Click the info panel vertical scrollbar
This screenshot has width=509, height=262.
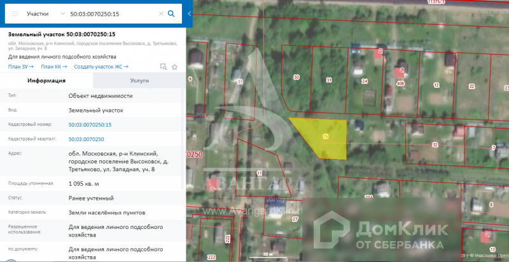[x=183, y=139]
